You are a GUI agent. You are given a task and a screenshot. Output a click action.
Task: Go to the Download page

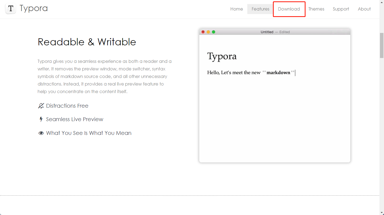coord(289,9)
